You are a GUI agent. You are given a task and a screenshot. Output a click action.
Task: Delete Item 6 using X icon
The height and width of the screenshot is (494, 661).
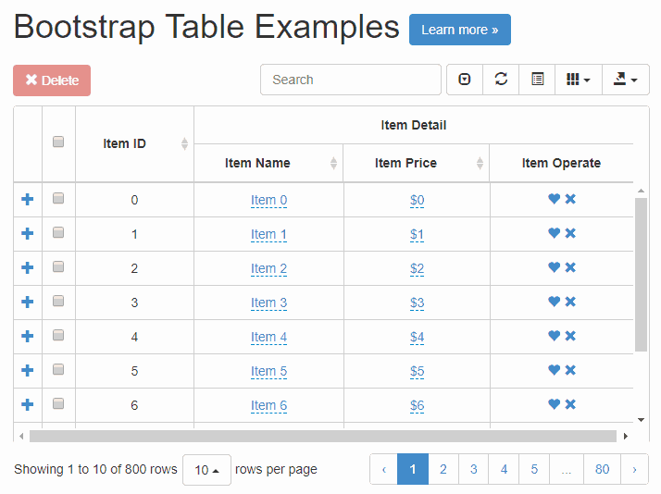[x=570, y=404]
